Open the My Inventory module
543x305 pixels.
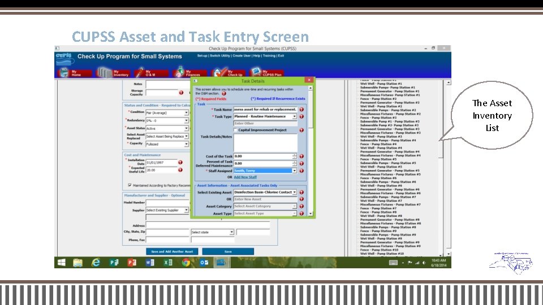point(113,73)
